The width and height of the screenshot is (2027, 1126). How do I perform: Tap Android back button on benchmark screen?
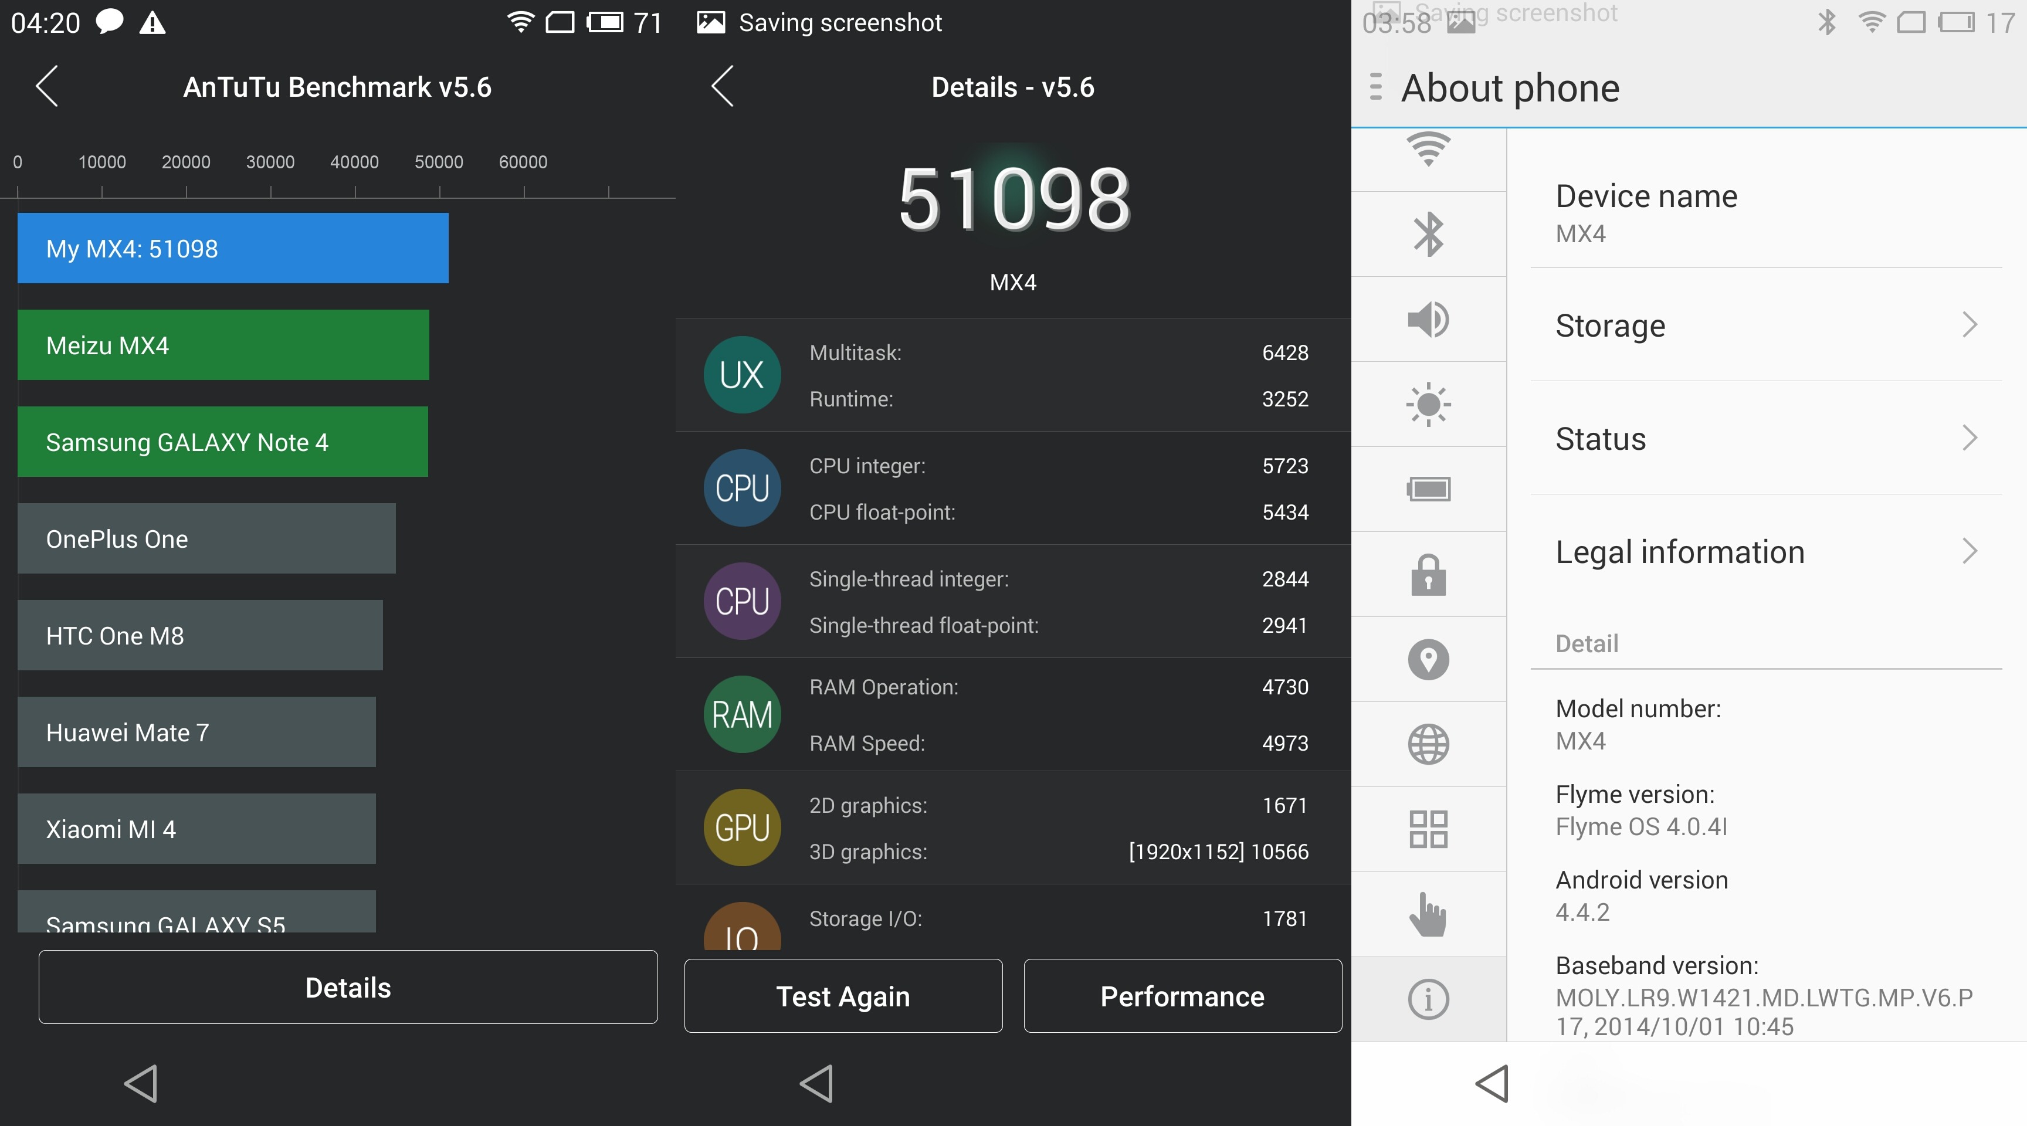(141, 1084)
